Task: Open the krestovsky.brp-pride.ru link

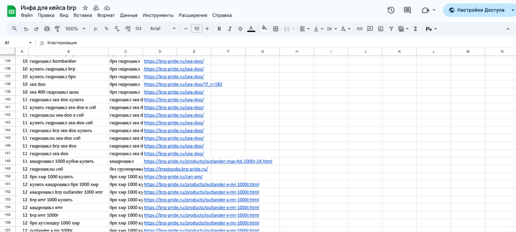Action: 176,169
